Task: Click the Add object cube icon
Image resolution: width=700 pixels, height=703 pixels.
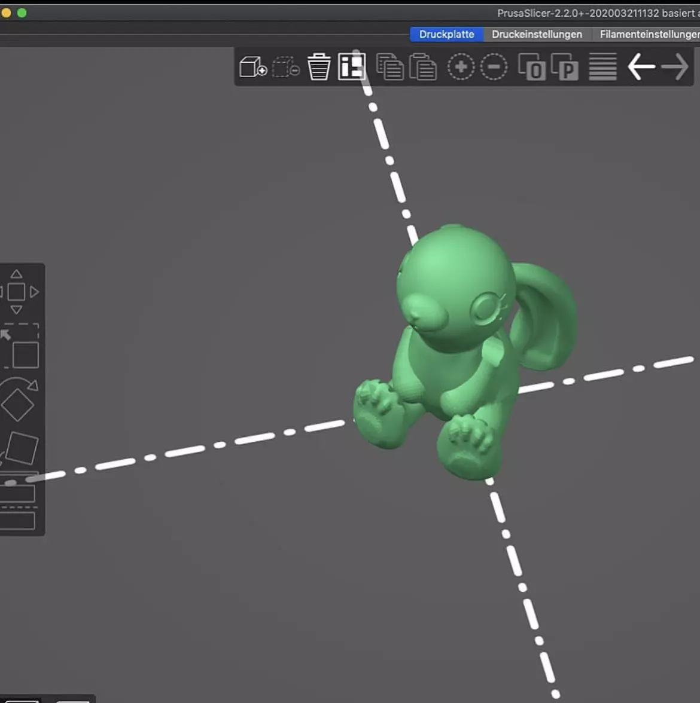Action: (253, 67)
